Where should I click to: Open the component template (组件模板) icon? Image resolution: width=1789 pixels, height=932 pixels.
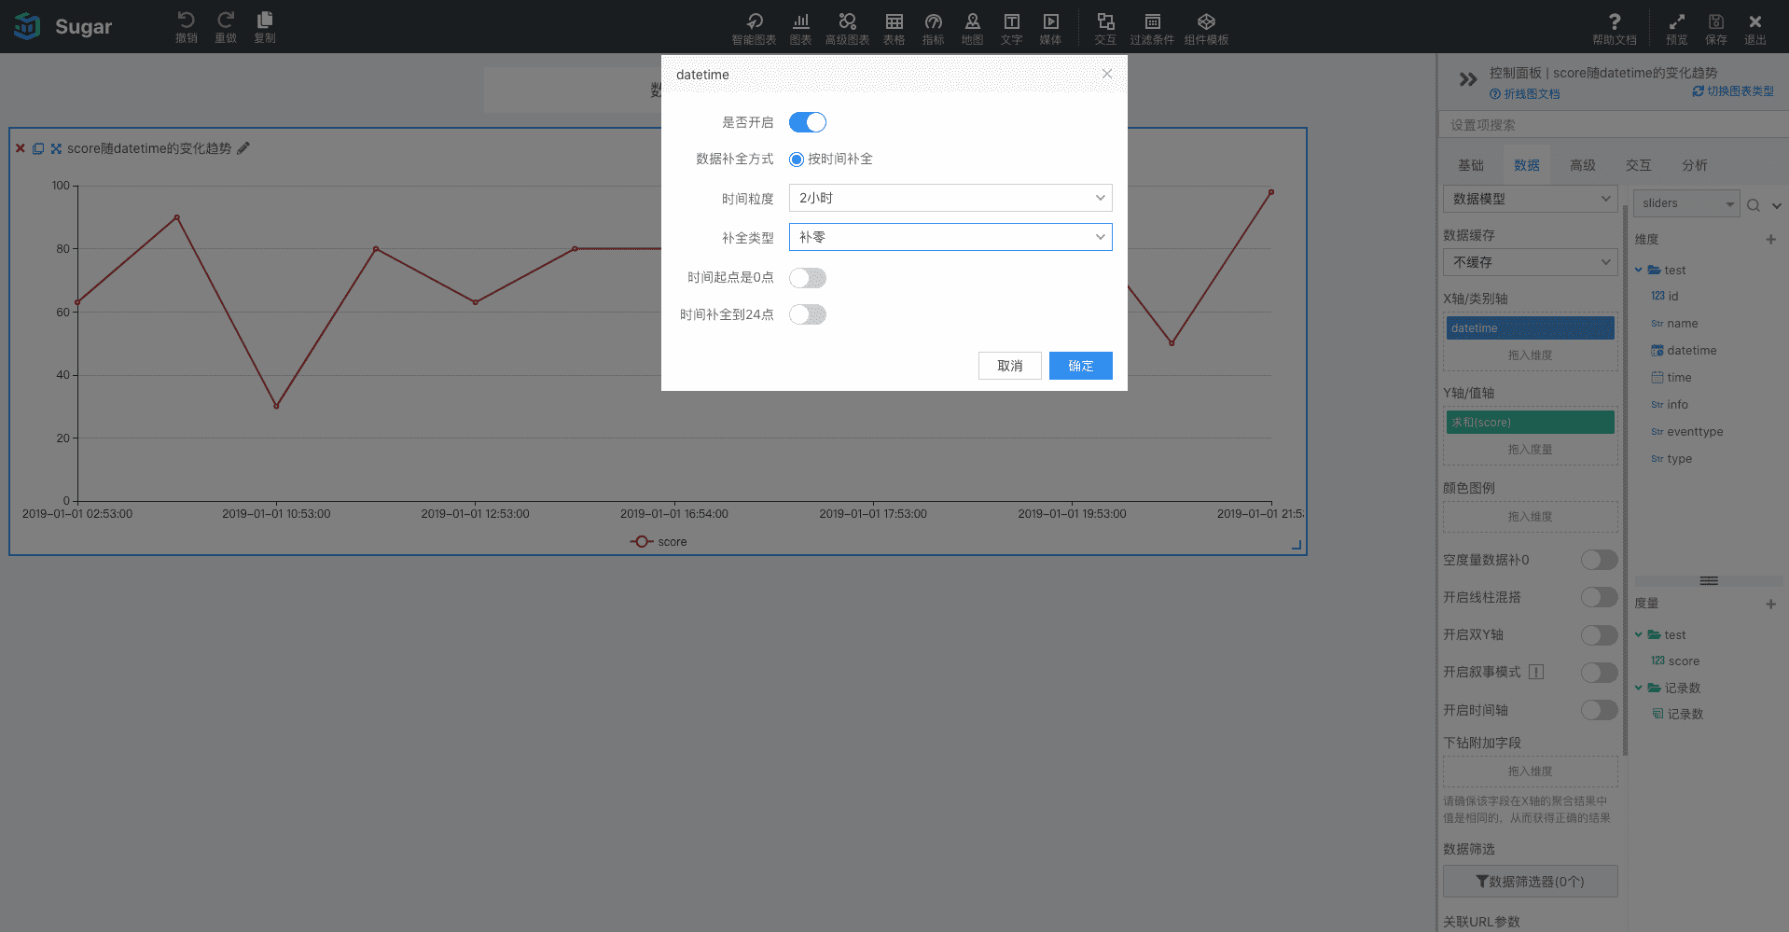pos(1206,21)
